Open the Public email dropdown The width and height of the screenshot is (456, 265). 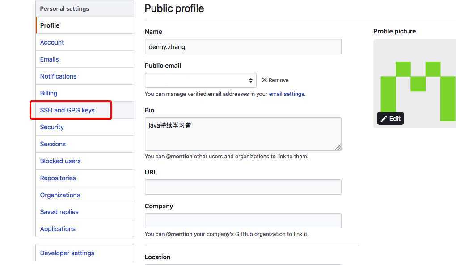[x=201, y=80]
